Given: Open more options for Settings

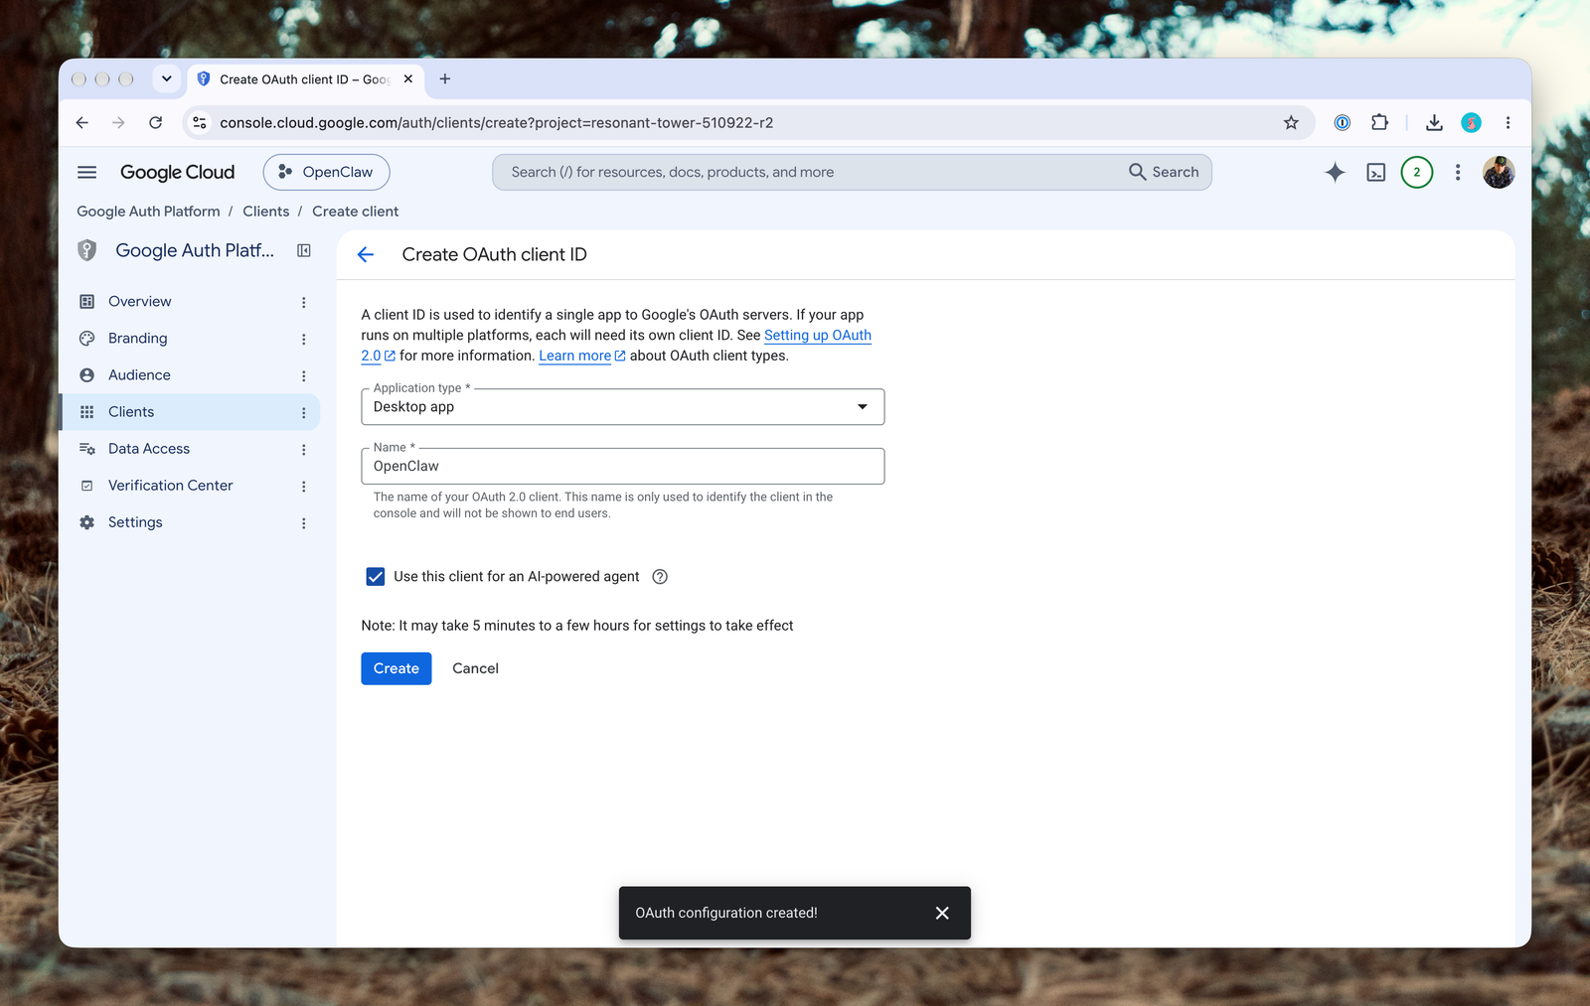Looking at the screenshot, I should (304, 523).
